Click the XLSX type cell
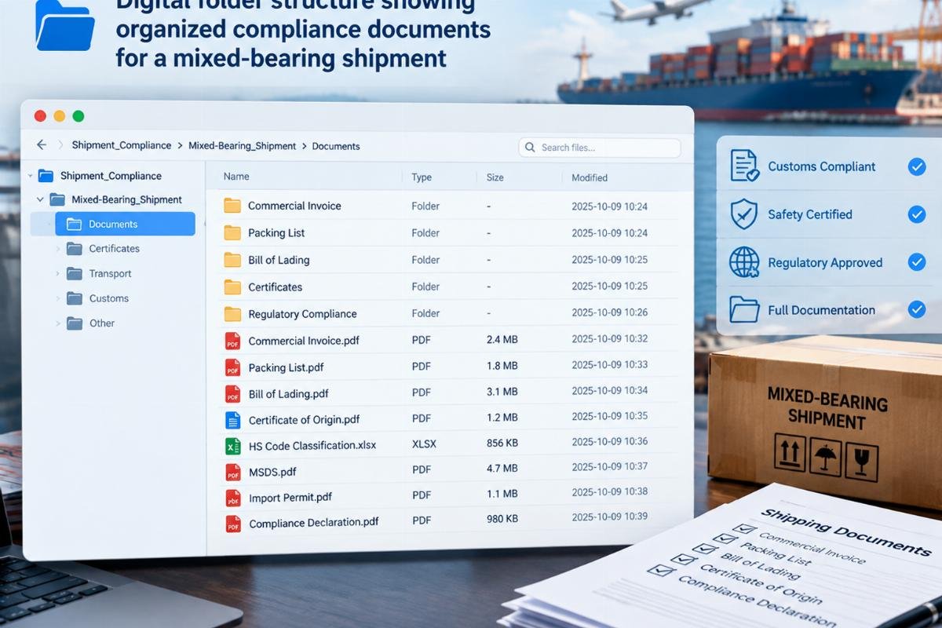Image resolution: width=942 pixels, height=628 pixels. coord(424,444)
